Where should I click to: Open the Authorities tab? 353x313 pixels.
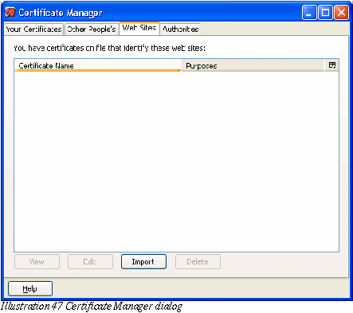(x=181, y=29)
